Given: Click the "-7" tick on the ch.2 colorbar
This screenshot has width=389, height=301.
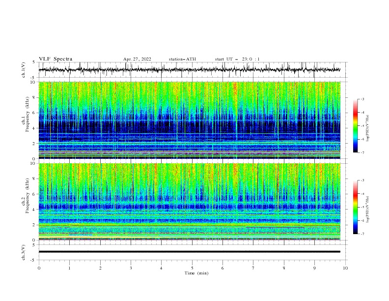Looking at the screenshot, I should pyautogui.click(x=362, y=234).
